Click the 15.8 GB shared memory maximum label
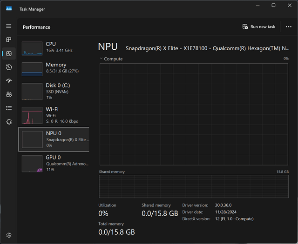This screenshot has height=244, width=298. pos(283,171)
